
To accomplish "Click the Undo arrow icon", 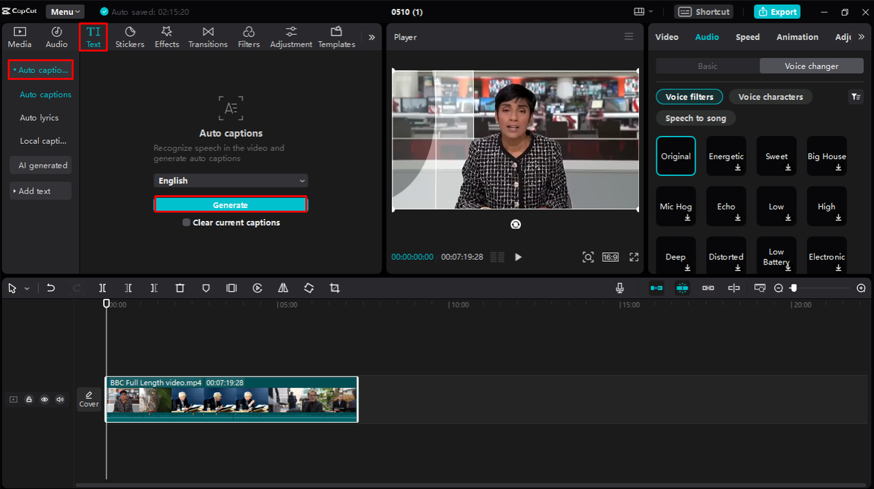I will [x=51, y=288].
